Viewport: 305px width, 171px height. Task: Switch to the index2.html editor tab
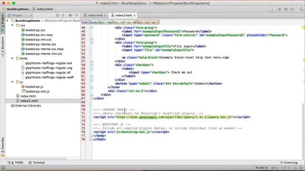pos(123,15)
